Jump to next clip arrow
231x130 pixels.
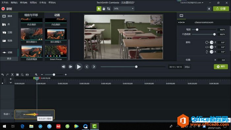94,67
